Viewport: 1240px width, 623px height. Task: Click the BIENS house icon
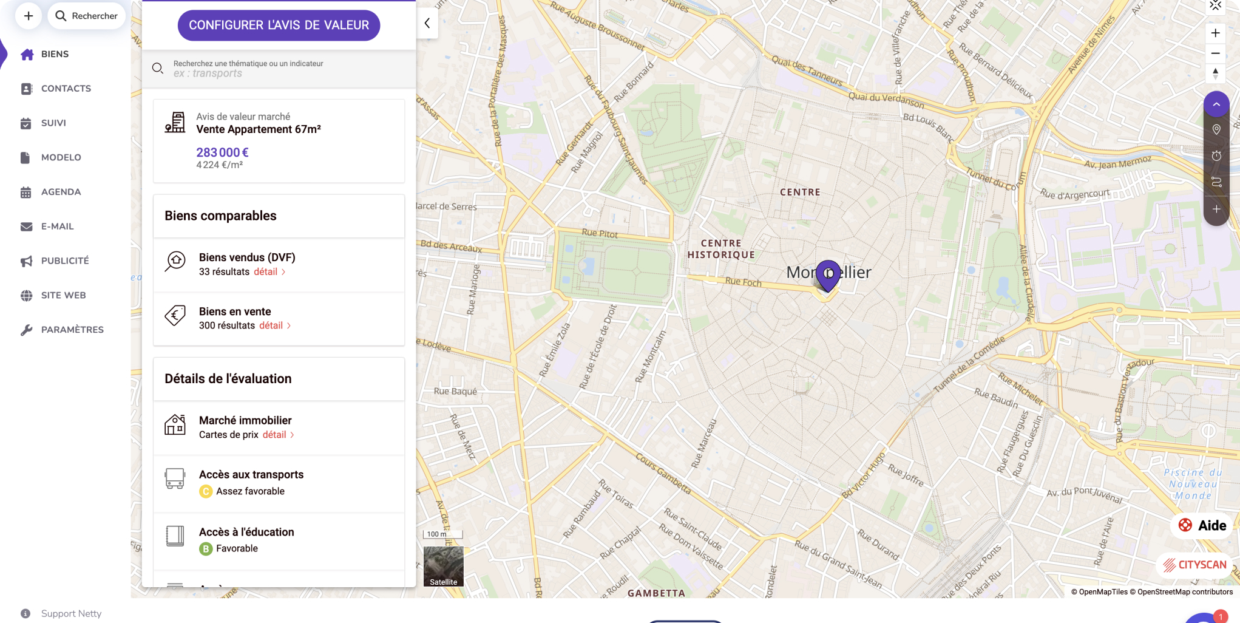27,55
